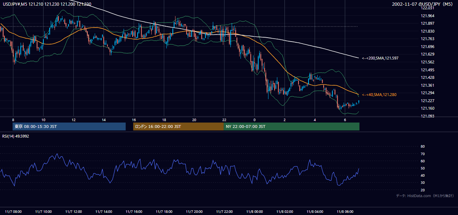Click the 121.763 price axis label
This screenshot has height=215, width=458.
click(428, 39)
